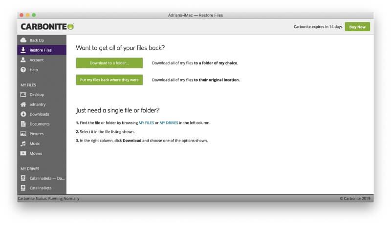Select the Pictures icon in sidebar
This screenshot has height=225, width=391.
[x=23, y=134]
